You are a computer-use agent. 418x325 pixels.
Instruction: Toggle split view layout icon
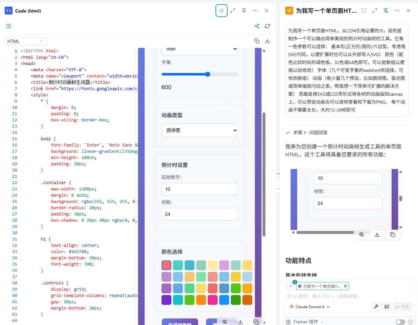coord(9,26)
